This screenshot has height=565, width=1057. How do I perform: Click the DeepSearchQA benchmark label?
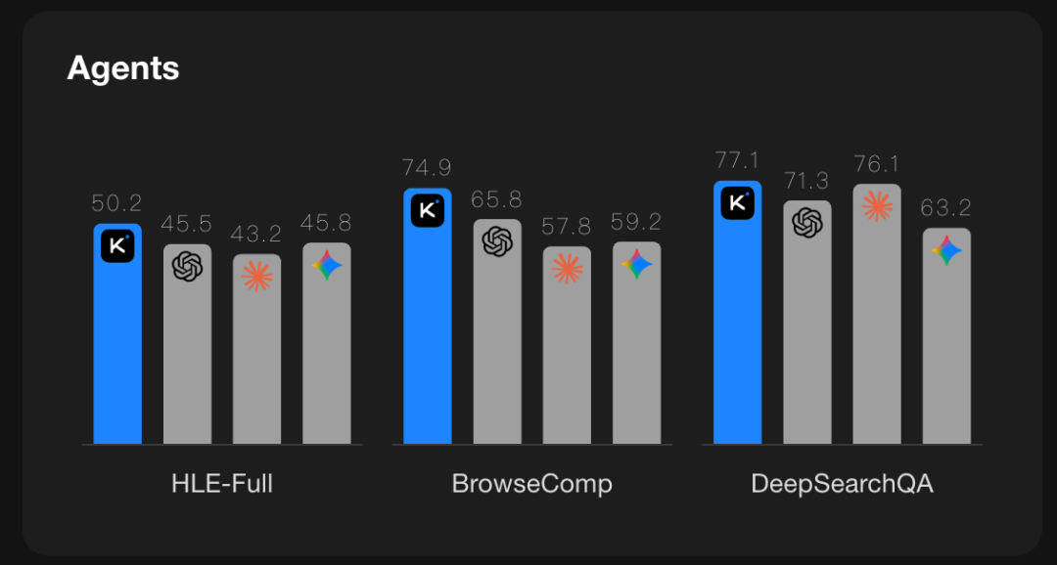point(842,483)
